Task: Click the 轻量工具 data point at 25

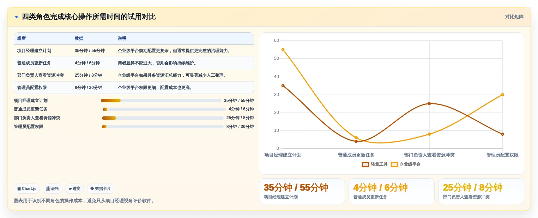Action: click(429, 103)
